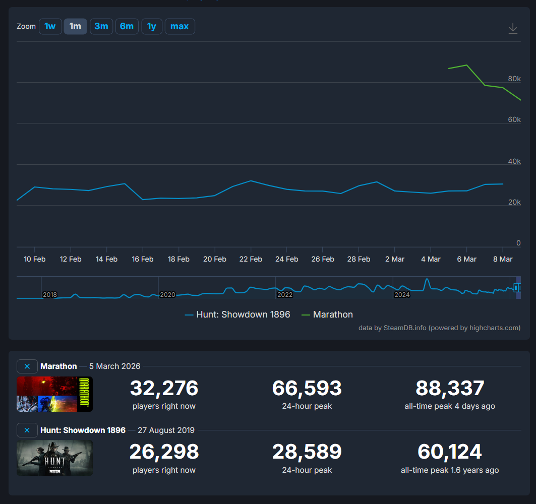536x504 pixels.
Task: Click Marathon's 66,593 24-hour peak
Action: pyautogui.click(x=307, y=388)
